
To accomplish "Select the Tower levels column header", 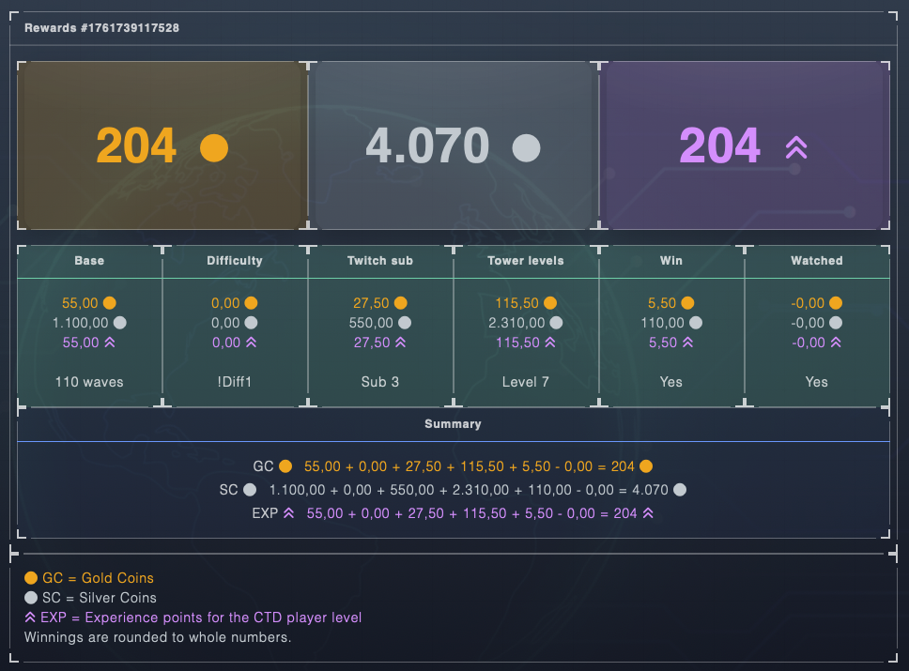I will [526, 261].
